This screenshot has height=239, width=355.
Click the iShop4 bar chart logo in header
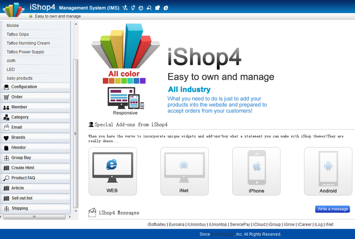pyautogui.click(x=14, y=10)
